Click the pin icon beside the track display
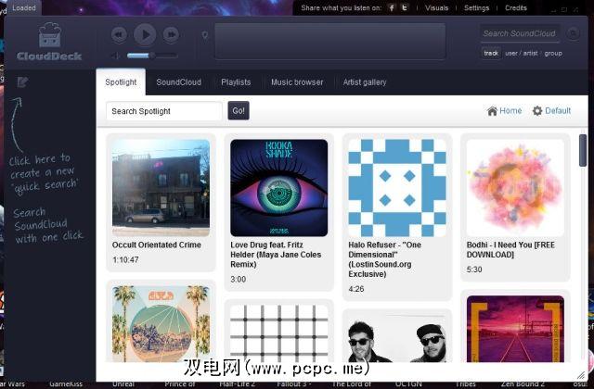This screenshot has width=594, height=389. tap(204, 35)
